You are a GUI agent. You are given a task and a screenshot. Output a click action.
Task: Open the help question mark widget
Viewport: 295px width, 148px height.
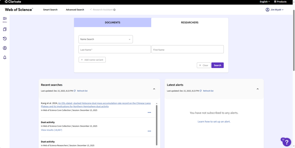coord(287,142)
